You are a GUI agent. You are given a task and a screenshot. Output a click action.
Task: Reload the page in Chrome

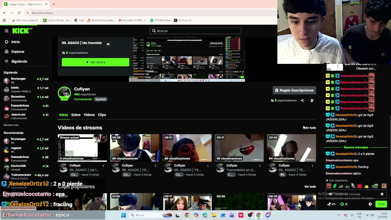pos(19,13)
